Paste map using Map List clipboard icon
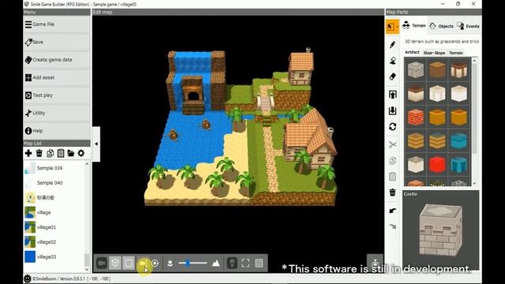Image resolution: width=505 pixels, height=284 pixels. (61, 153)
